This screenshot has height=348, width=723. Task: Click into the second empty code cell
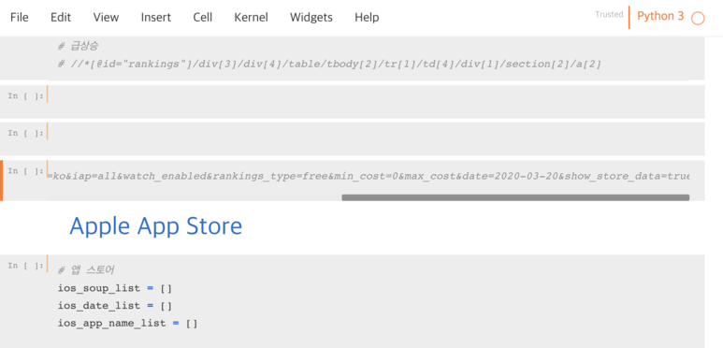[376, 138]
